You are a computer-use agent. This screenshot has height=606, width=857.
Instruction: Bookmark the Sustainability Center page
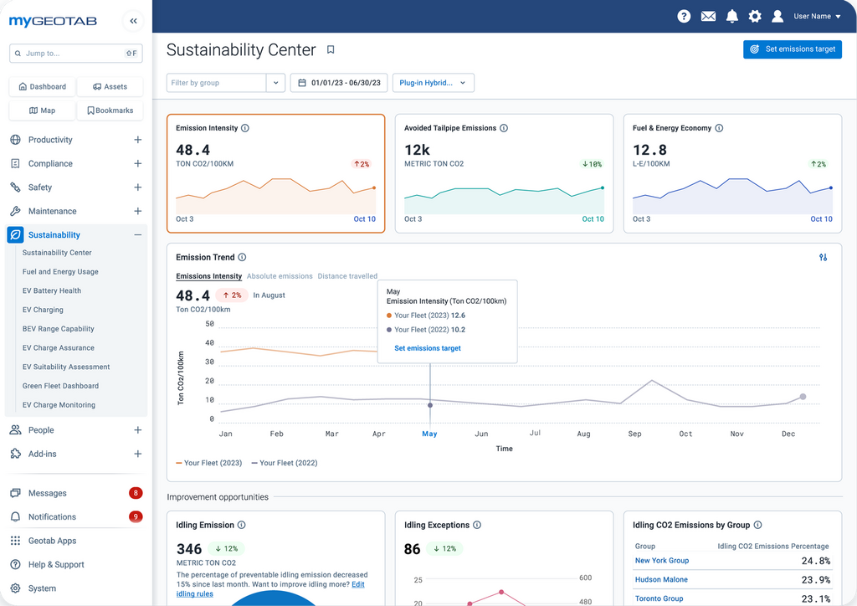331,50
